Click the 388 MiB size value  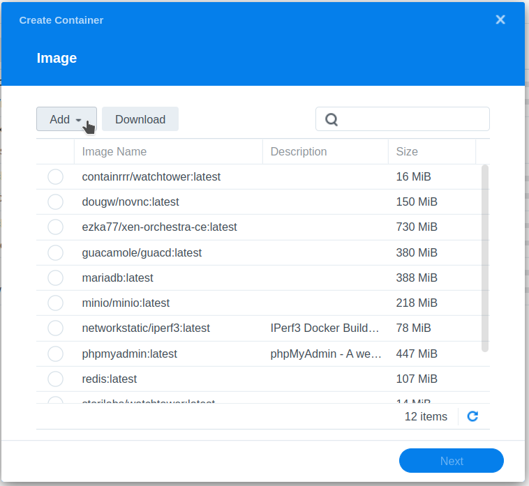(417, 278)
